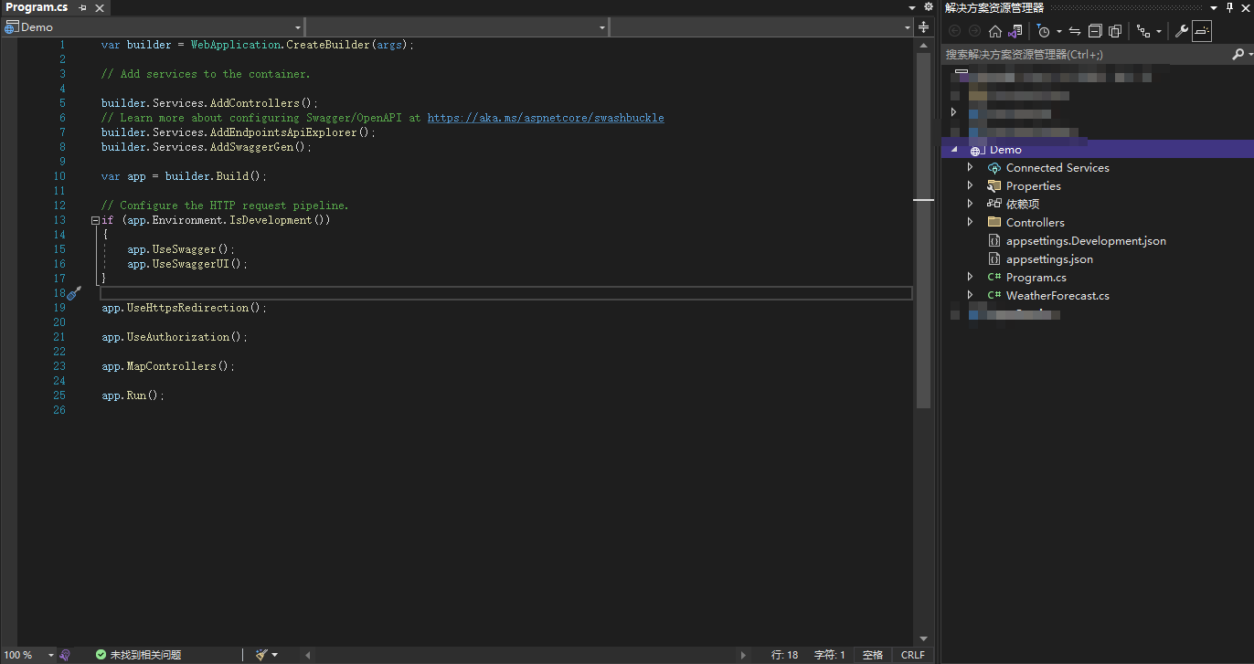Click the horizontal scrollbar left arrow
Viewport: 1254px width, 664px height.
point(307,655)
